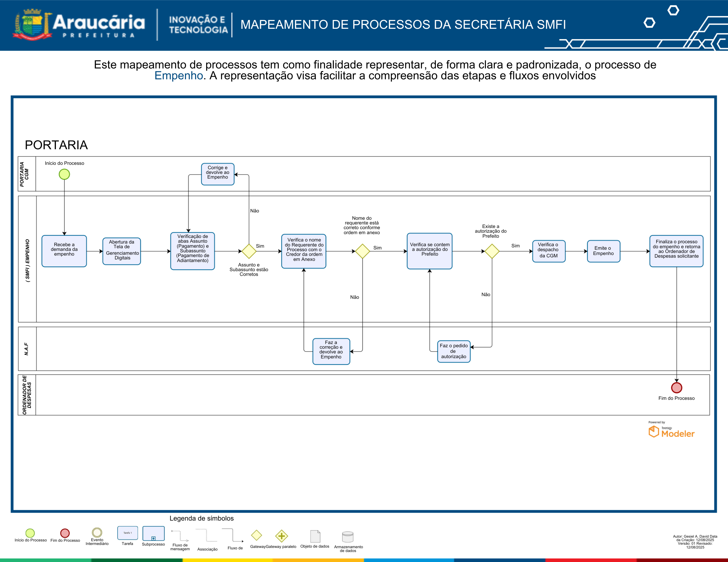Click the N.A.F lane header

(x=27, y=349)
